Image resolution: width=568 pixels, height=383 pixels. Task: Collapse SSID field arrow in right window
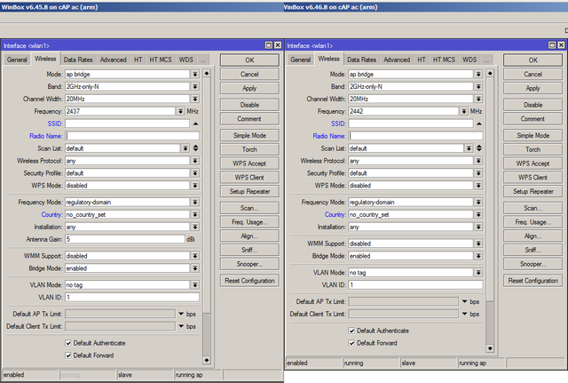coord(479,124)
